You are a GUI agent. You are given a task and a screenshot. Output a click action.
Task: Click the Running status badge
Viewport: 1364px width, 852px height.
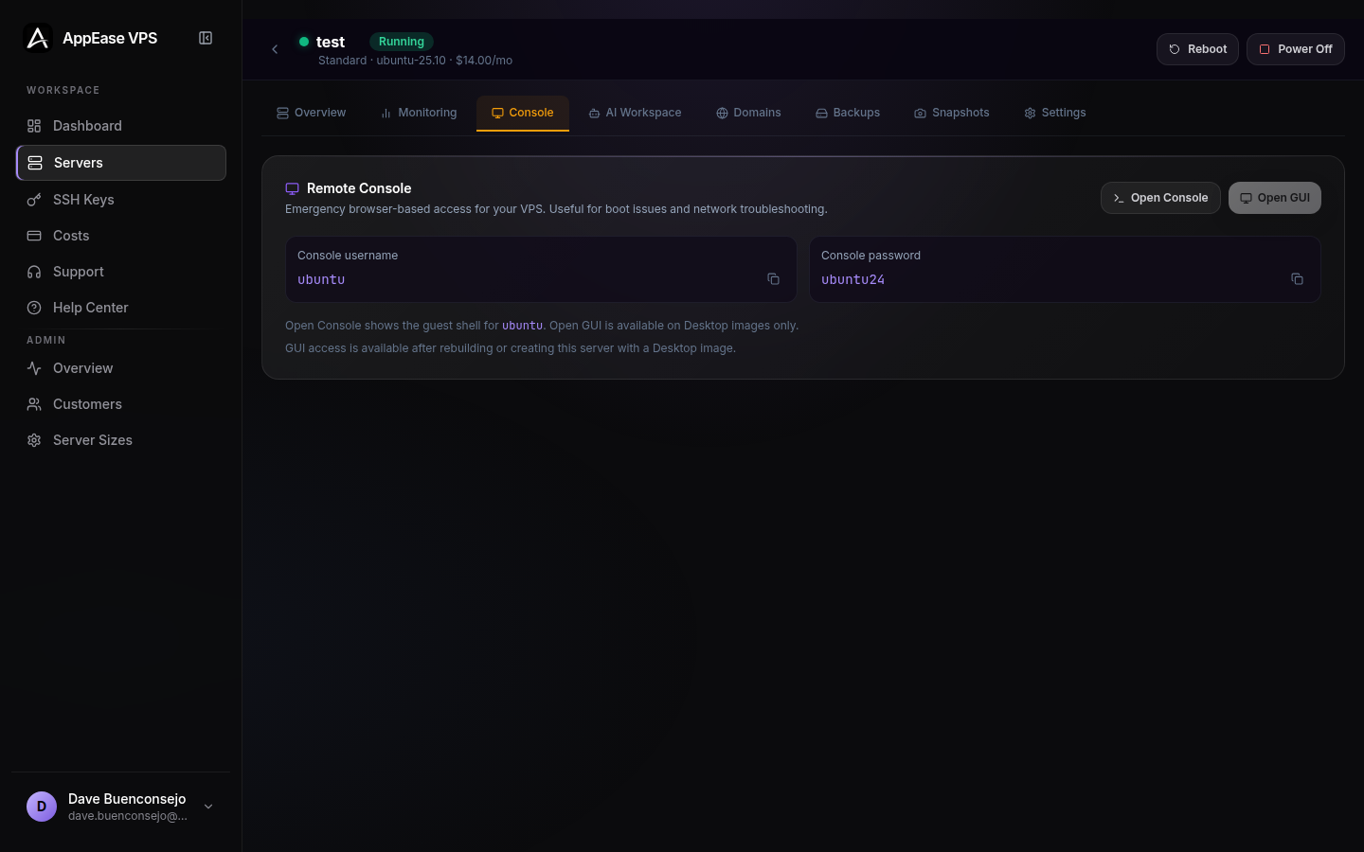[x=402, y=42]
